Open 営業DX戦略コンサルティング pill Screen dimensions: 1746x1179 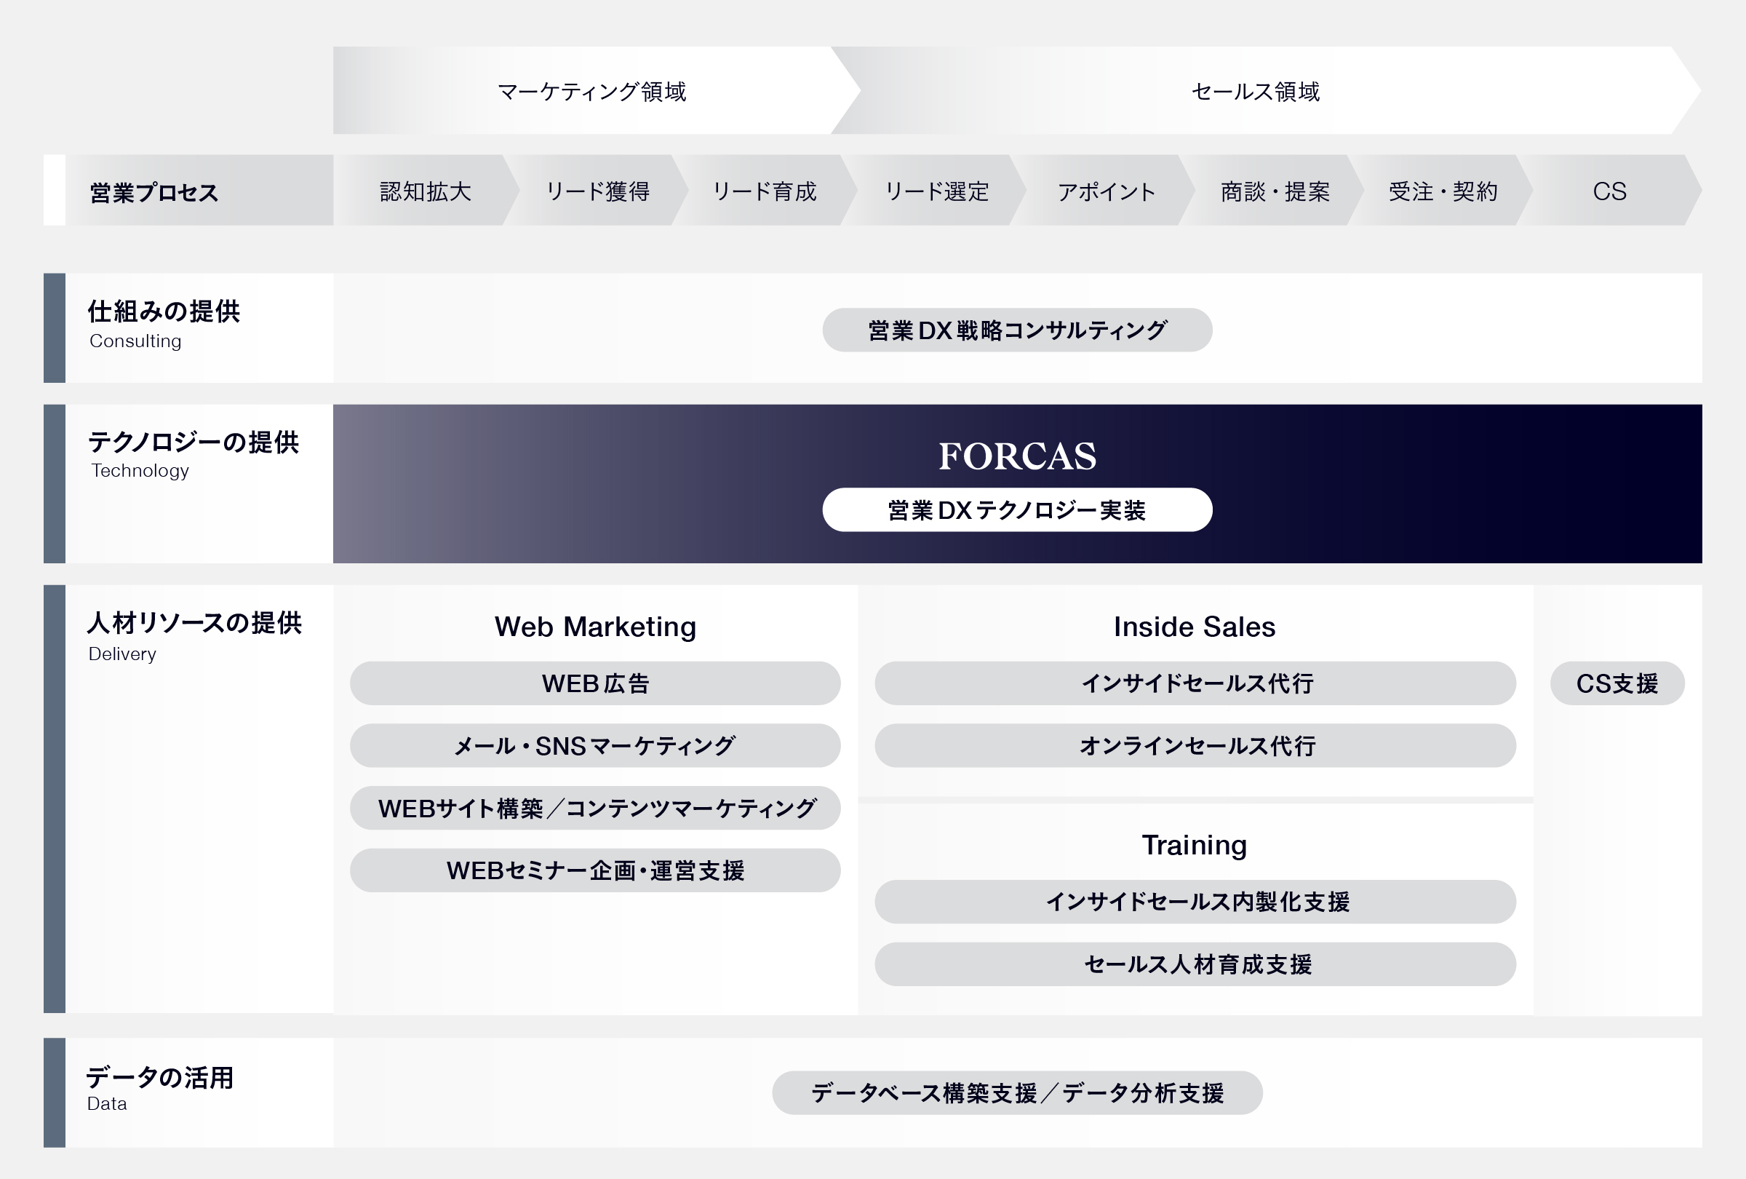[x=1017, y=330]
